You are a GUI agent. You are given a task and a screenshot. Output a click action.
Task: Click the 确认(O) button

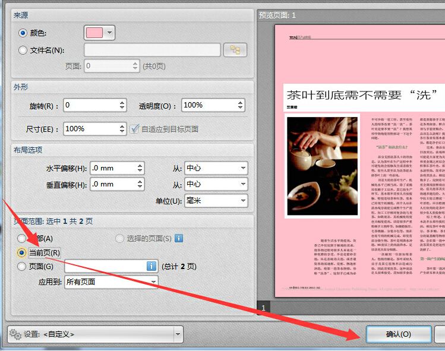point(399,334)
